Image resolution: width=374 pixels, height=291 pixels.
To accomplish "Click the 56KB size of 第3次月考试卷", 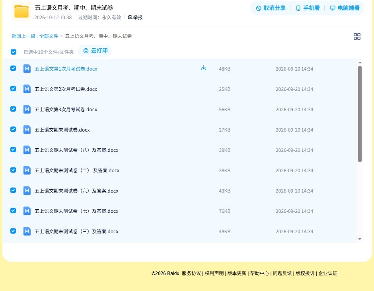I will click(x=225, y=109).
